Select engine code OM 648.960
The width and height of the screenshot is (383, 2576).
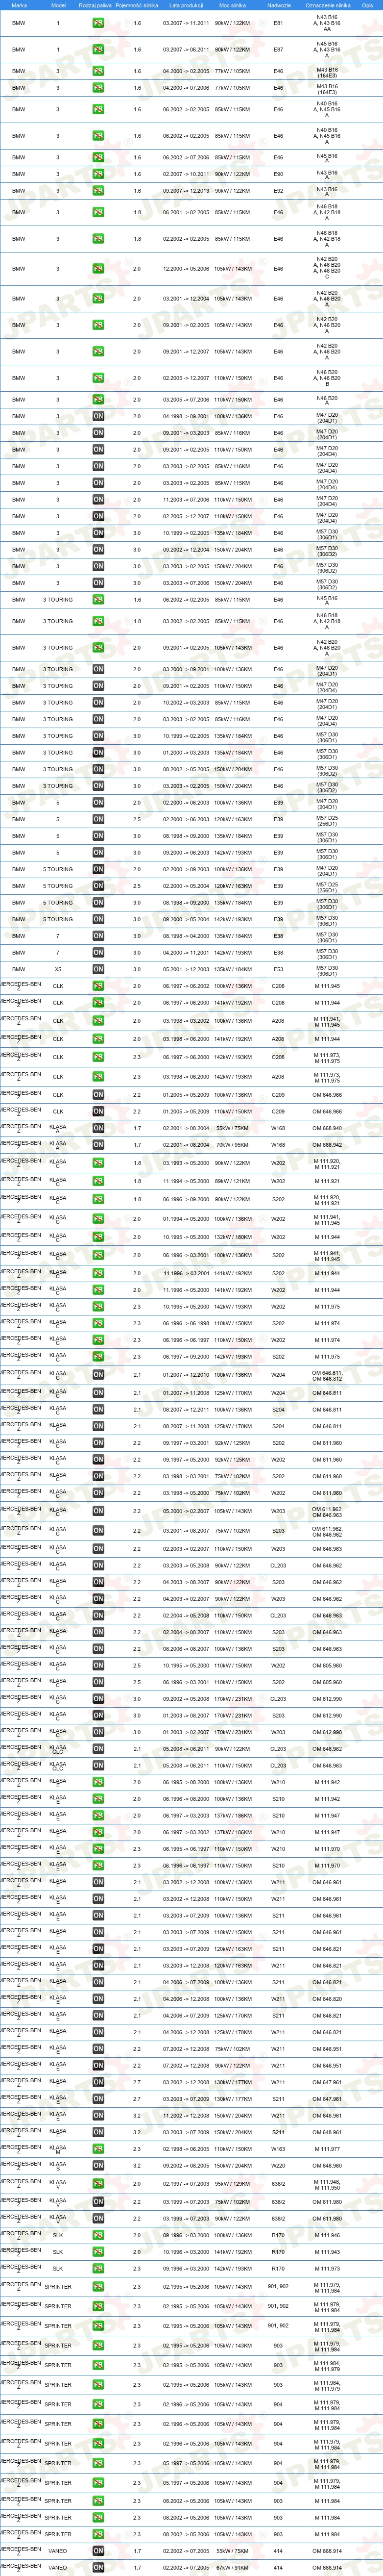[327, 2166]
